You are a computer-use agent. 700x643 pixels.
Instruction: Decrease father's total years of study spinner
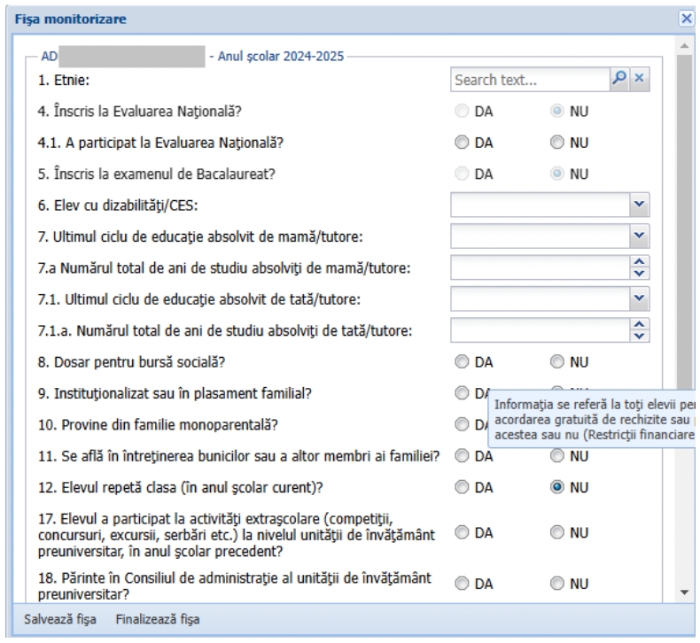pyautogui.click(x=642, y=336)
